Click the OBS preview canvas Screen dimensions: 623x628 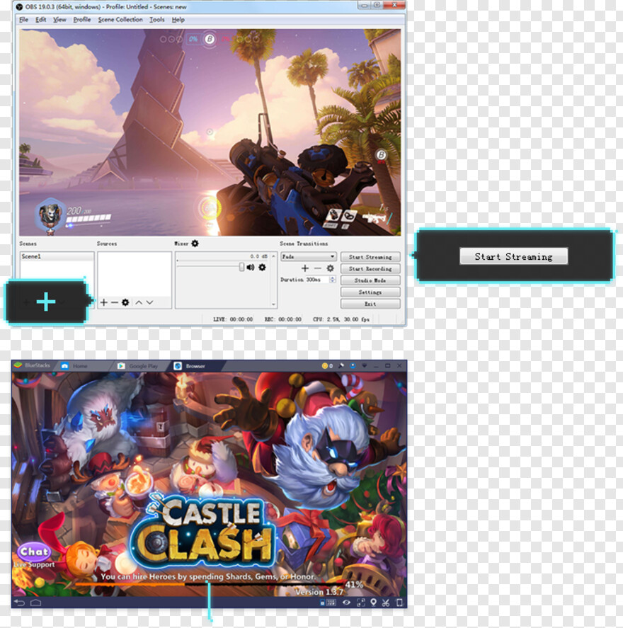(x=210, y=132)
